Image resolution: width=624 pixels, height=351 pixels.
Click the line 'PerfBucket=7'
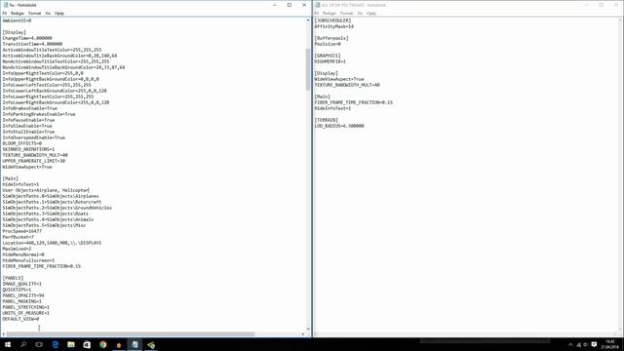pyautogui.click(x=19, y=237)
